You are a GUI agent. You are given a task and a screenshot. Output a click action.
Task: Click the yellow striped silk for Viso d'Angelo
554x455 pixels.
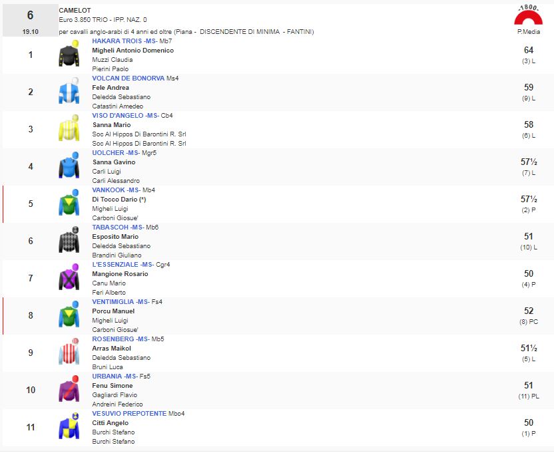click(x=69, y=130)
